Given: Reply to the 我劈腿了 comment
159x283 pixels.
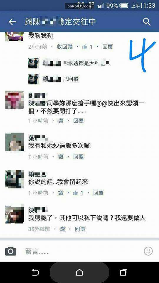Looking at the screenshot, I should (80, 229).
